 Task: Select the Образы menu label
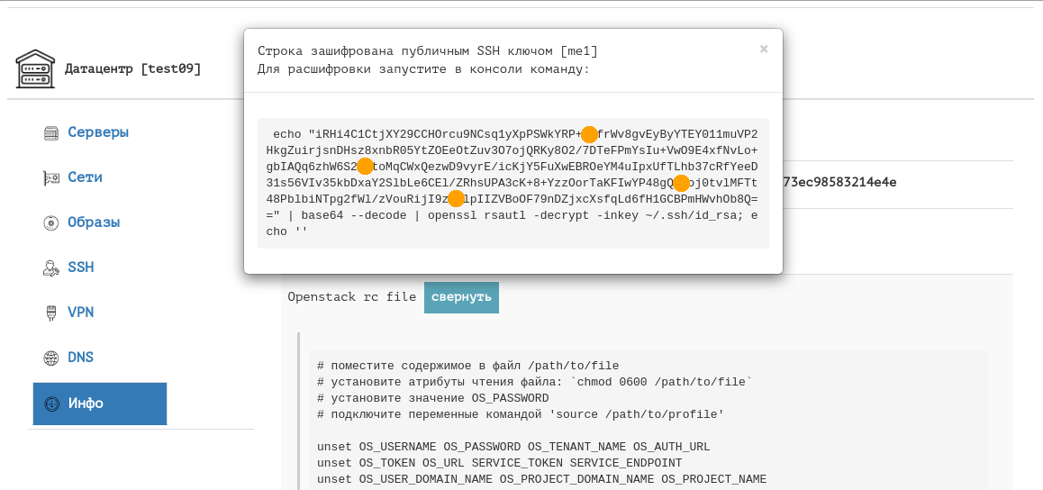click(x=94, y=222)
